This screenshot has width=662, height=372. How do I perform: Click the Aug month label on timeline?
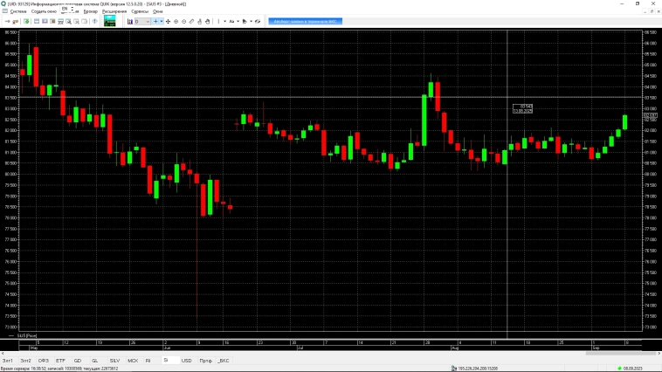455,348
